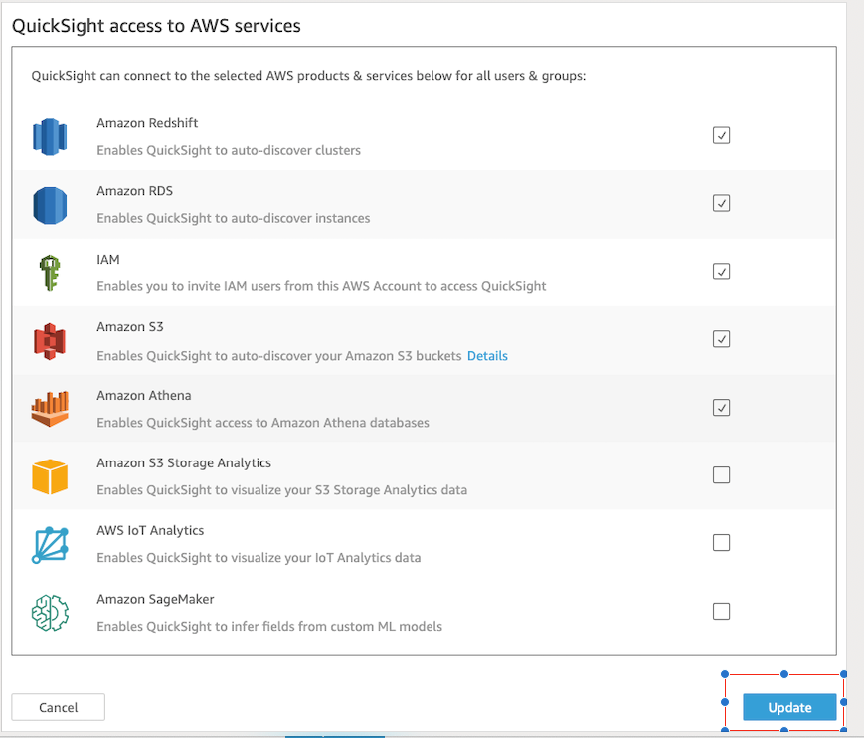This screenshot has width=864, height=738.
Task: Uncheck the IAM access checkbox
Action: click(x=722, y=272)
